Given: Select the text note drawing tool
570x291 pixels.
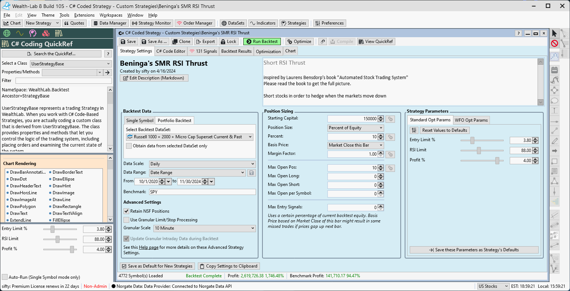Looking at the screenshot, I should point(554,171).
